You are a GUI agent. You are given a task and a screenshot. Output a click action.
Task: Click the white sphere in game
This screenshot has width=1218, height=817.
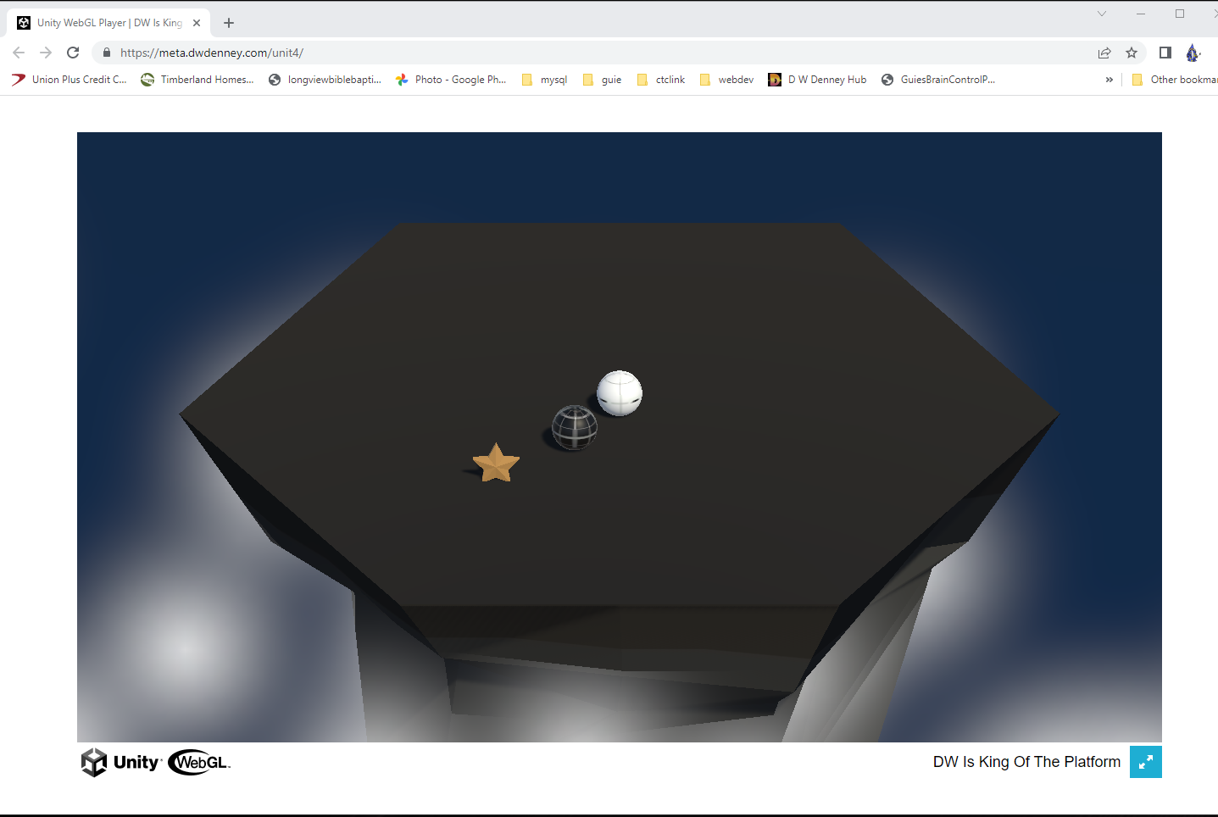(620, 393)
